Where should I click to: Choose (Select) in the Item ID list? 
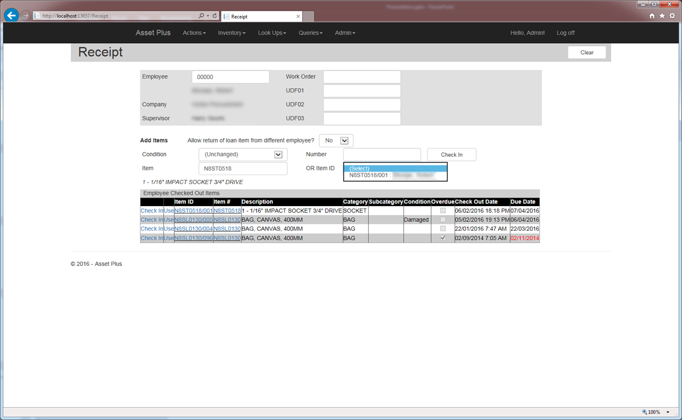pos(395,169)
